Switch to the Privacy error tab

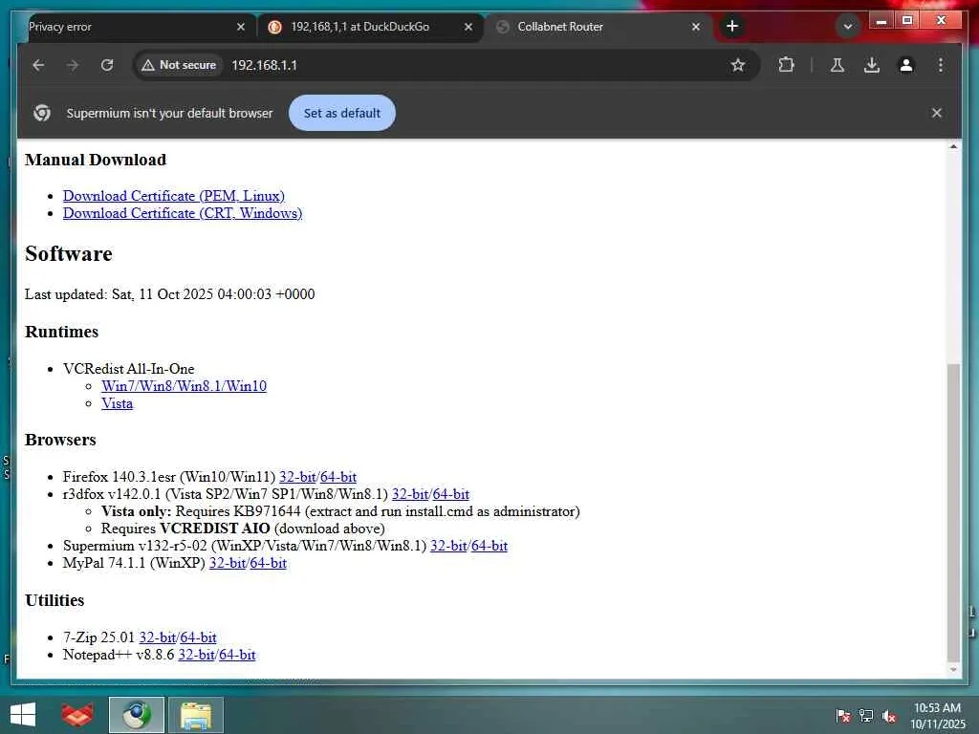(131, 27)
